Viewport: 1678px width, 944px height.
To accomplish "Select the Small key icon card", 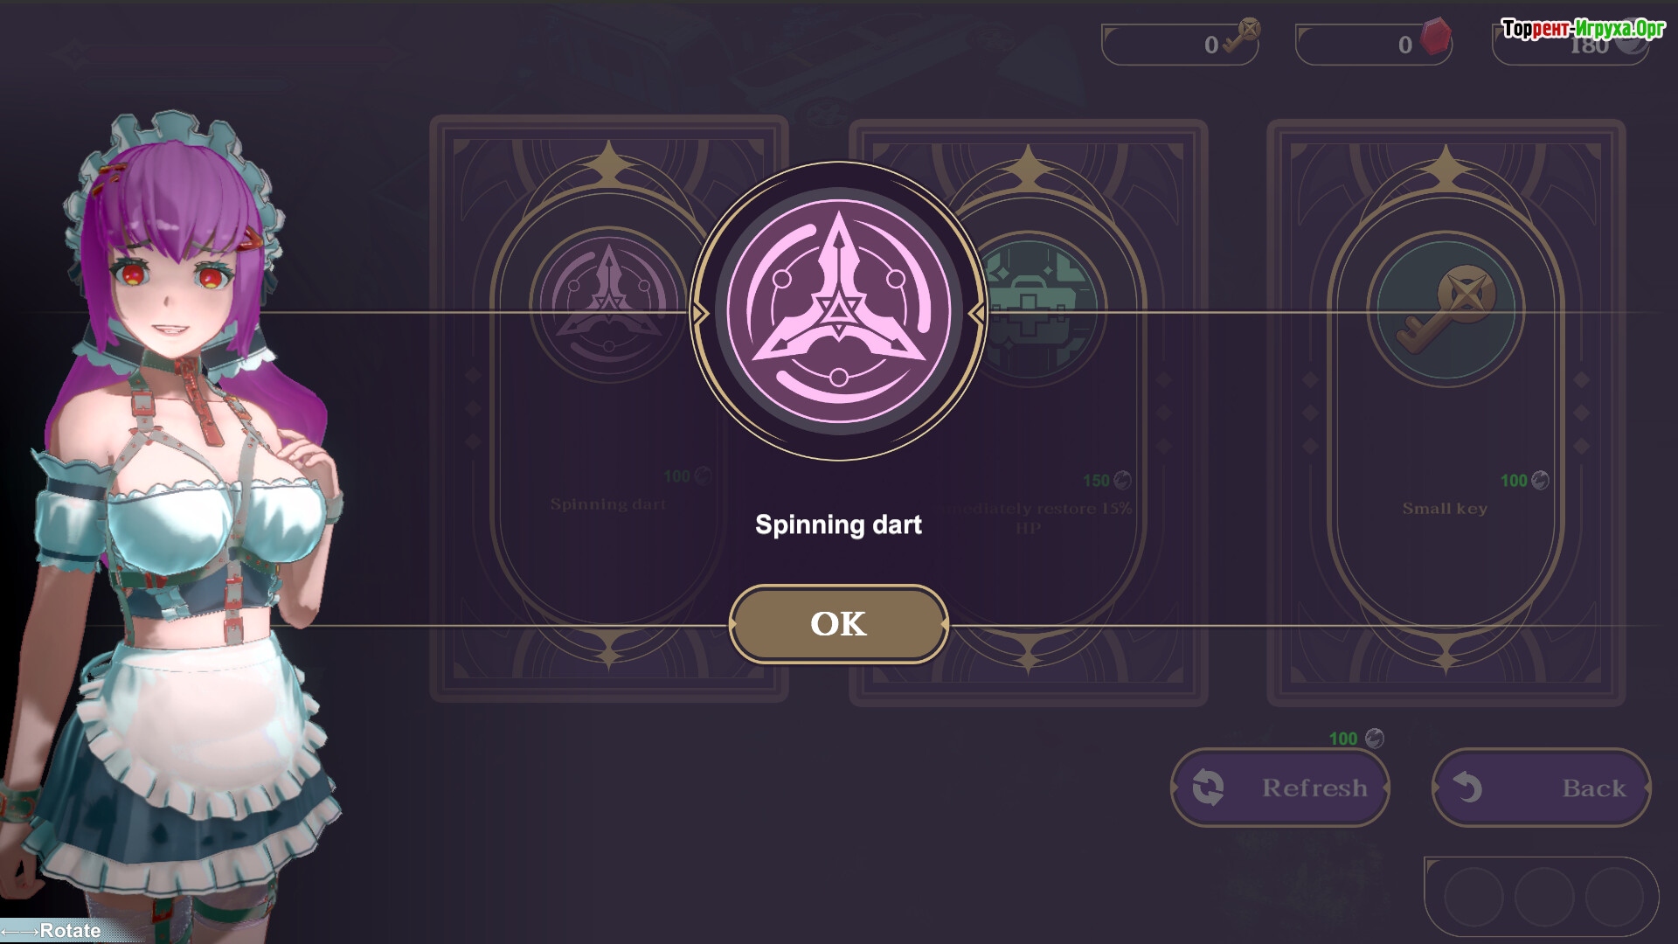I will pyautogui.click(x=1446, y=310).
